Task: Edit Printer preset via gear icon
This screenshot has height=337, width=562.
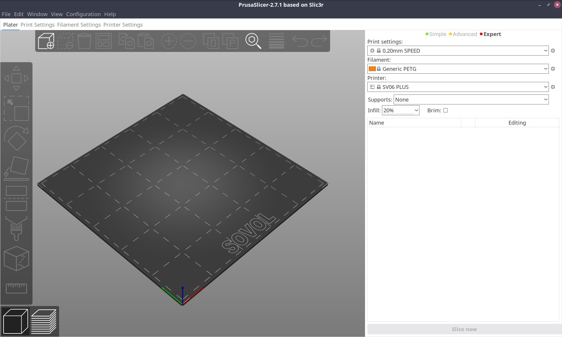Action: point(553,87)
